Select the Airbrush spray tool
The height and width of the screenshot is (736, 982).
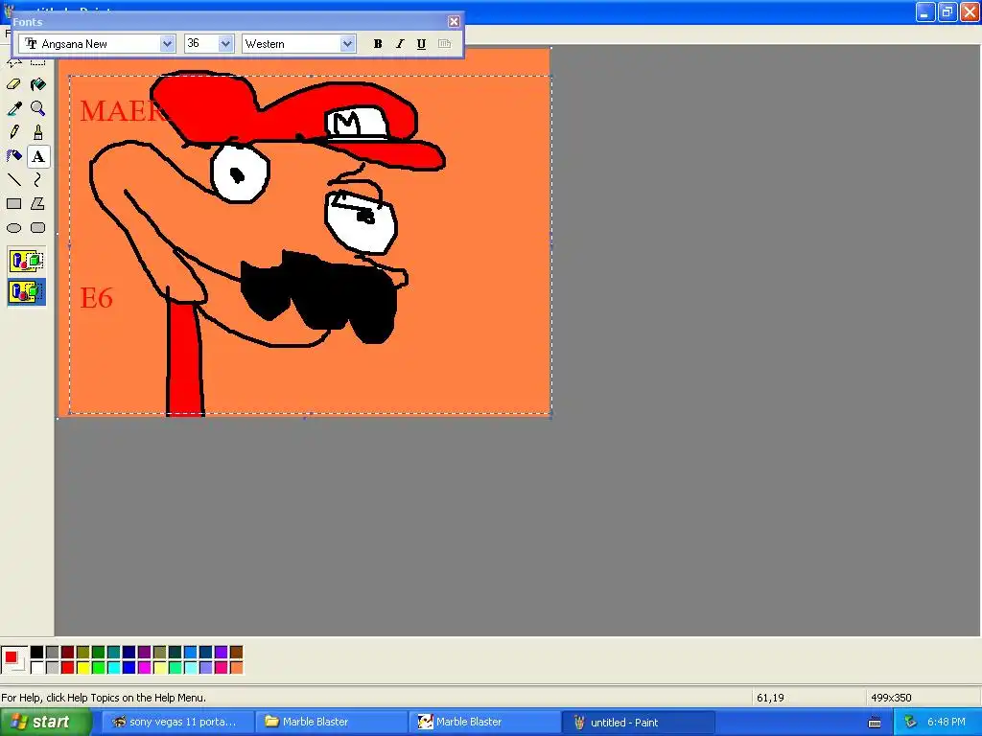pyautogui.click(x=13, y=156)
